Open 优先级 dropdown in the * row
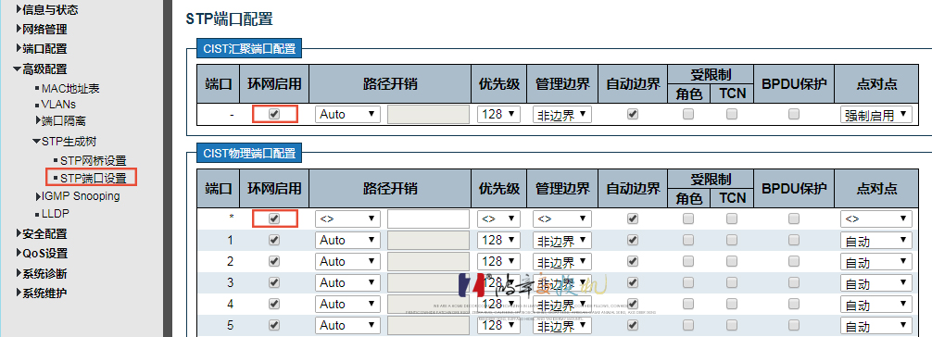932x337 pixels. coord(498,218)
